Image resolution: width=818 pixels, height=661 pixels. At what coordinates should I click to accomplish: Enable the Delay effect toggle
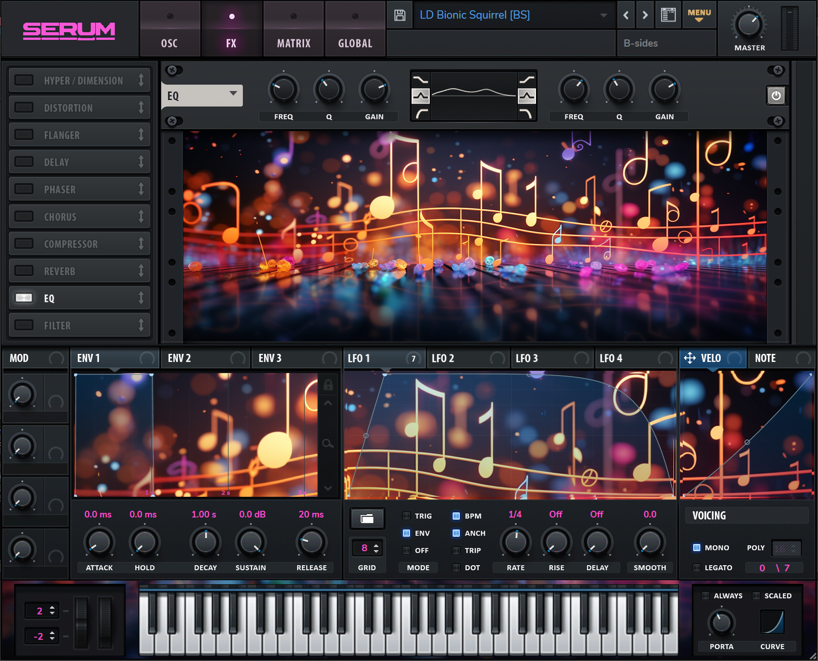pos(24,162)
